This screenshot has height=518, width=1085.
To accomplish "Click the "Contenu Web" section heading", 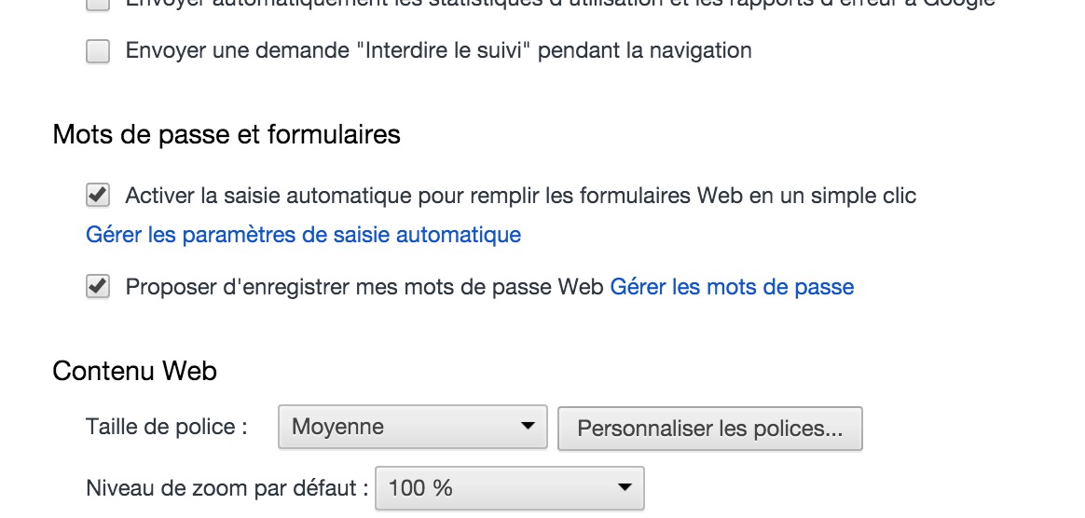I will (134, 371).
